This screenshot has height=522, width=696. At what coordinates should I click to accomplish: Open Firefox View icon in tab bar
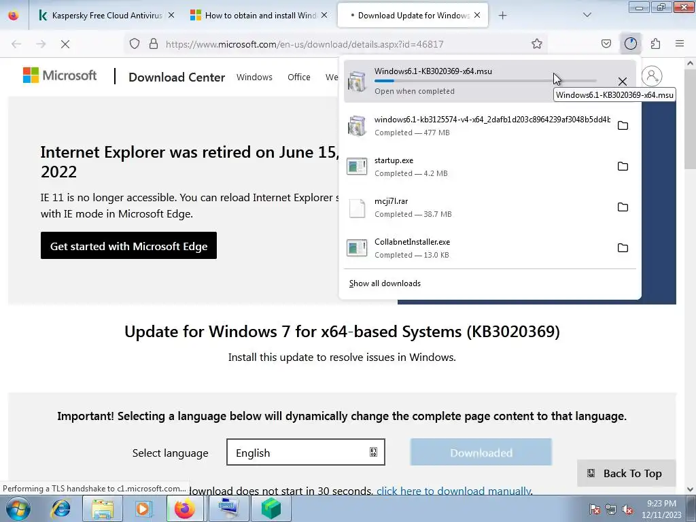point(14,16)
